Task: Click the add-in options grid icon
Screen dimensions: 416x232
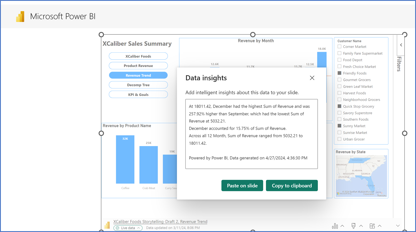Action: [372, 226]
